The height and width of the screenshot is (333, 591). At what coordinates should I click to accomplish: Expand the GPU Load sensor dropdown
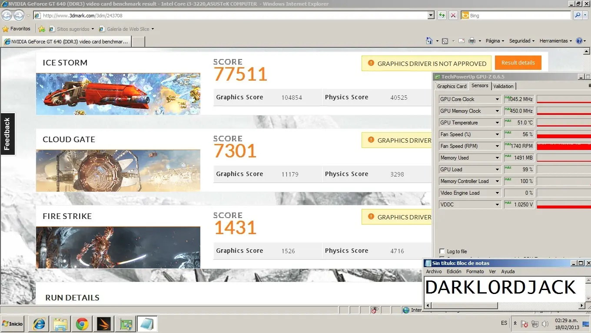coord(497,170)
